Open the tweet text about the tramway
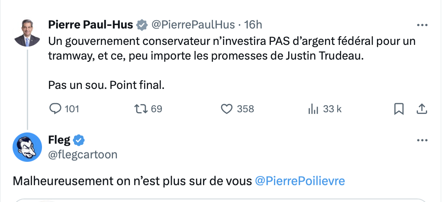Screen dimensions: 444x202 (x=232, y=63)
